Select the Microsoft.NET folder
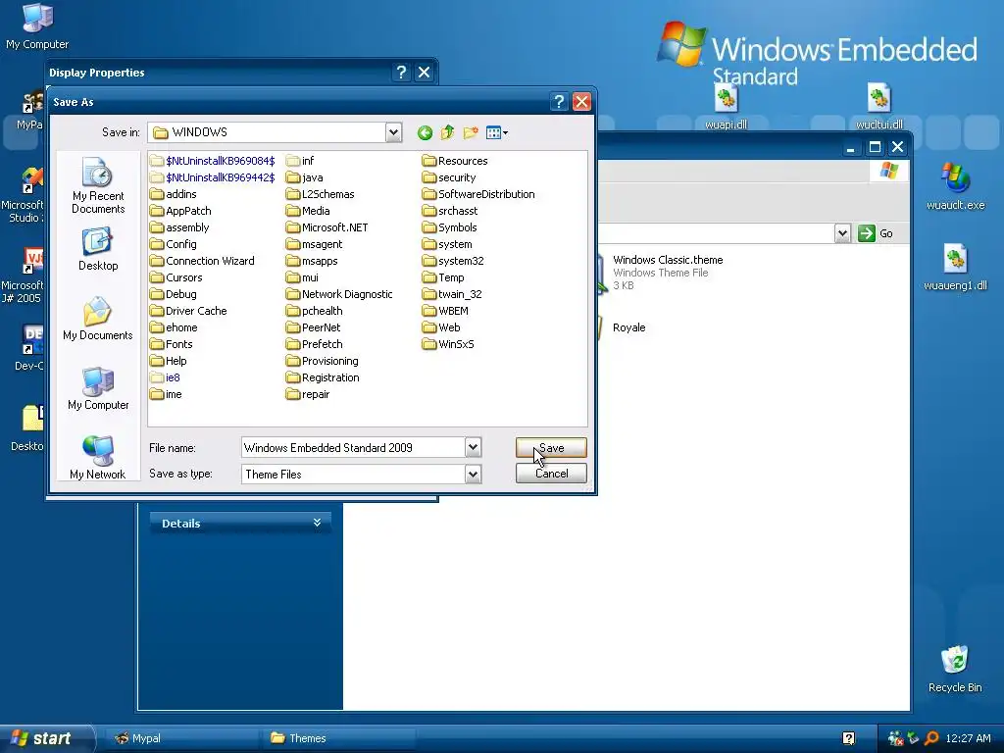The height and width of the screenshot is (753, 1004). 327,227
